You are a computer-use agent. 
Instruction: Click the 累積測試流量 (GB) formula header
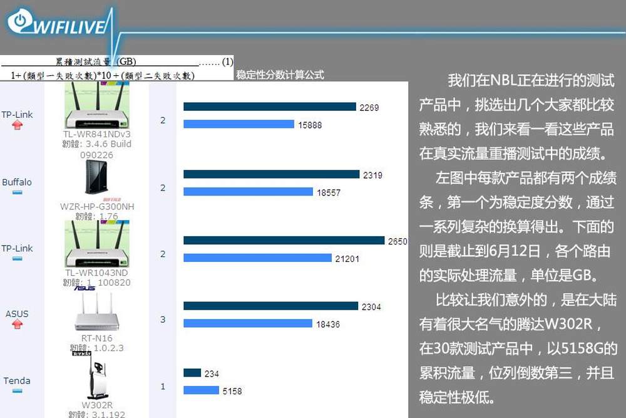[x=95, y=61]
